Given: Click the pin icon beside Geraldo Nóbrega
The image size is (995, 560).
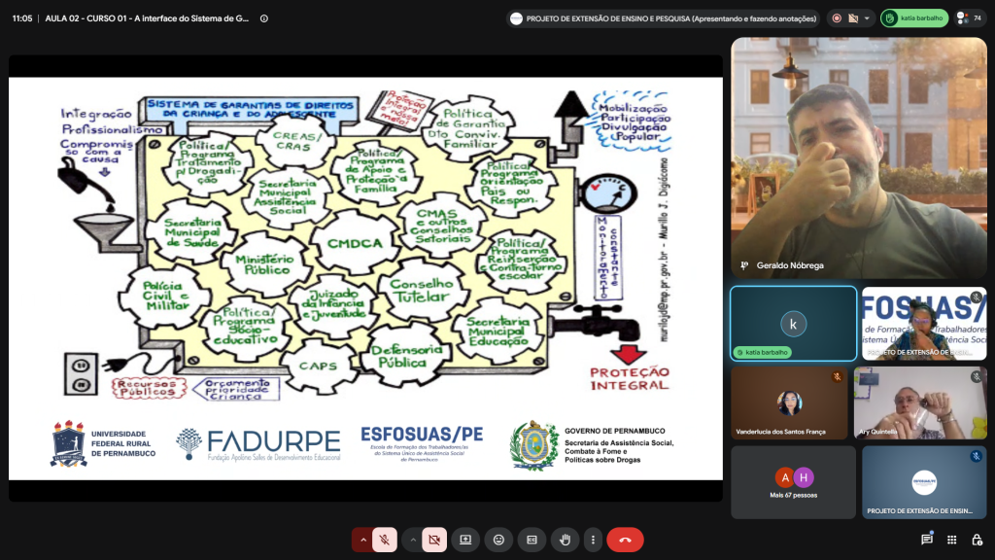Looking at the screenshot, I should tap(744, 265).
